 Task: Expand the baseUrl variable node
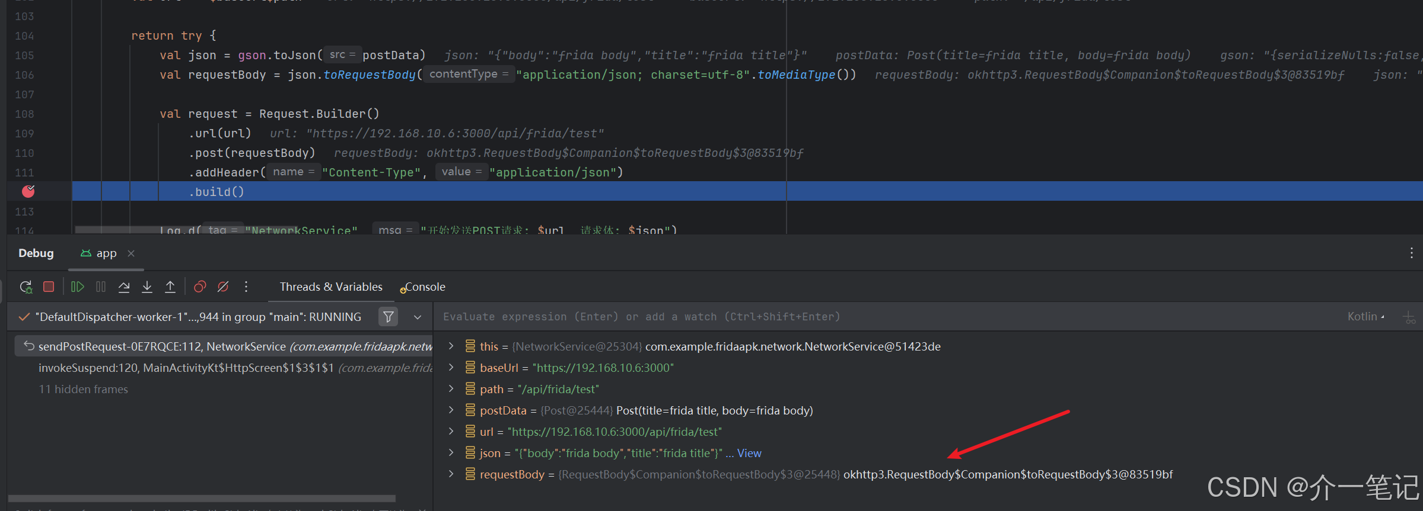point(451,367)
